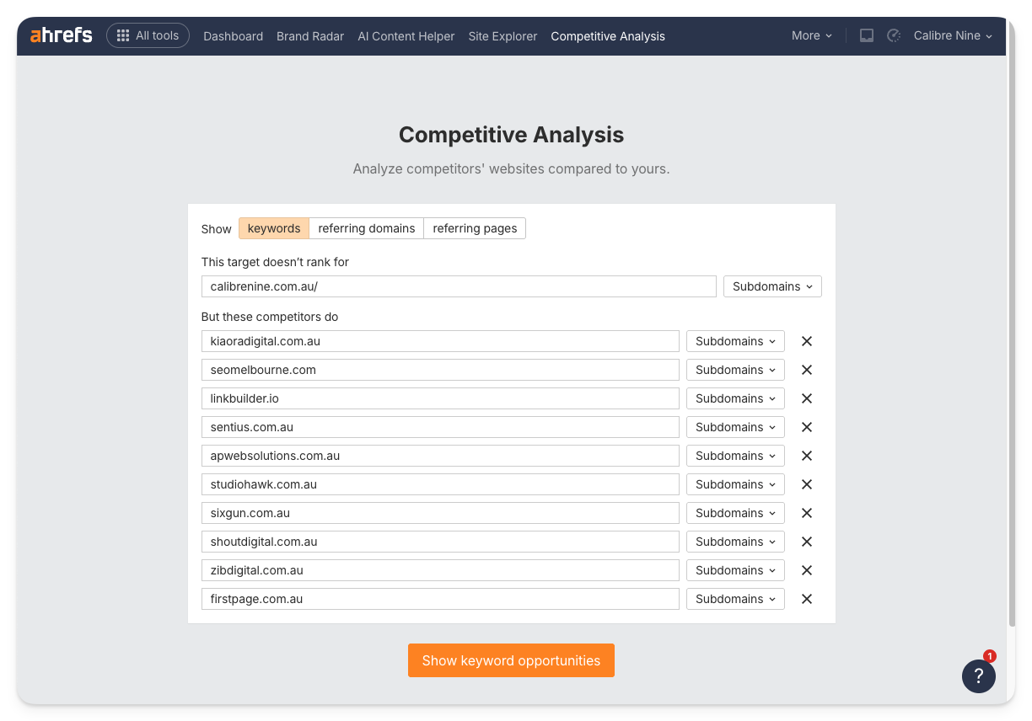Remove firstpage.com.au using its X icon

pos(806,599)
